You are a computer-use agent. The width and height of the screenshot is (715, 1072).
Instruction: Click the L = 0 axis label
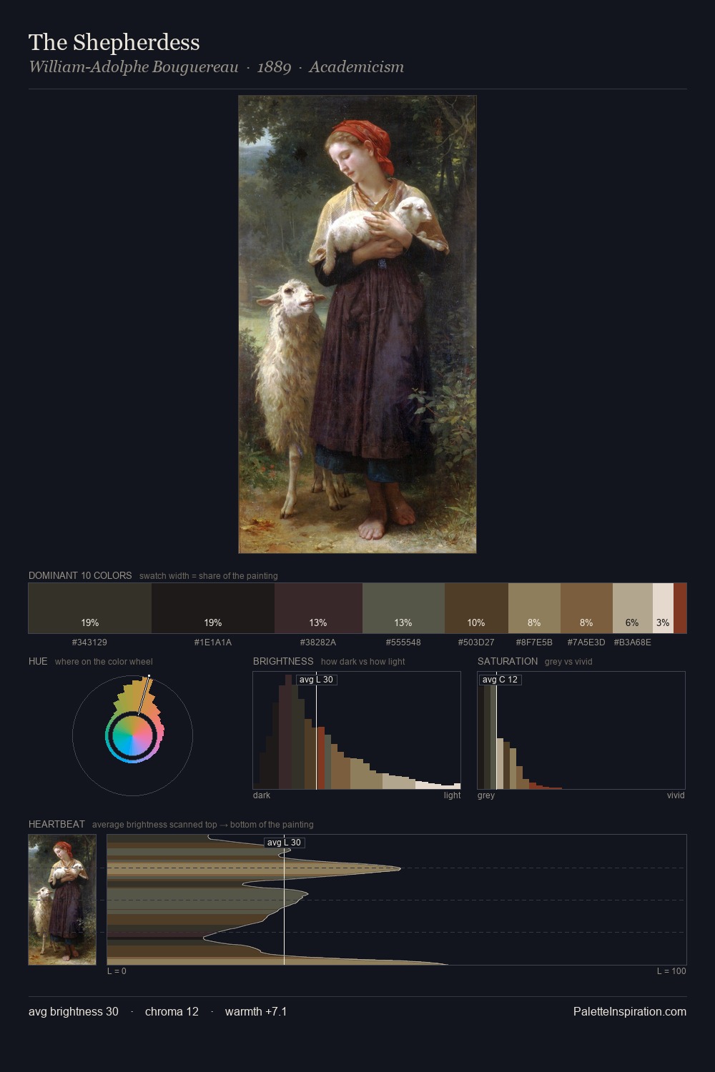point(117,971)
